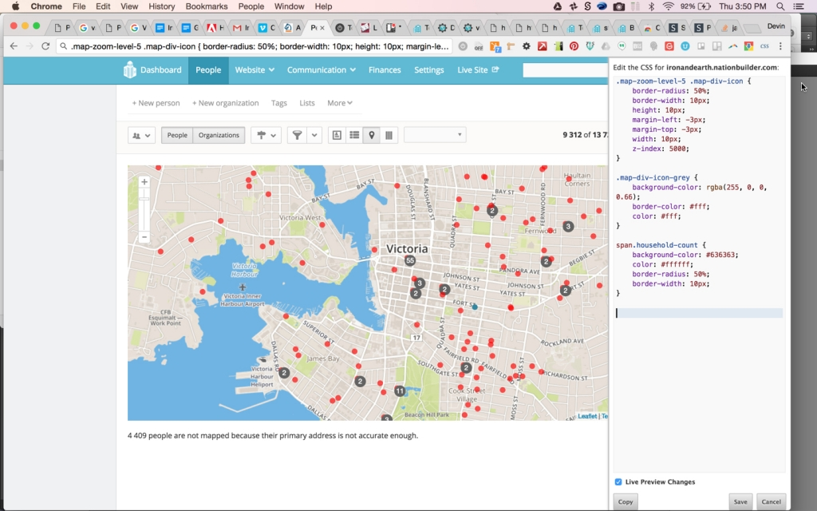The image size is (817, 511).
Task: Click the funnel filter icon
Action: 297,135
